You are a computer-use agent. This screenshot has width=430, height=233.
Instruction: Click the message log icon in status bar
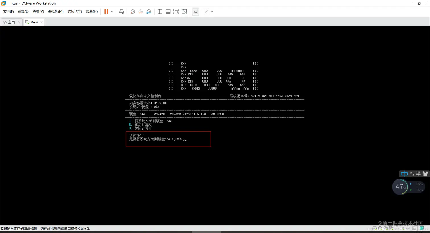coord(422,228)
